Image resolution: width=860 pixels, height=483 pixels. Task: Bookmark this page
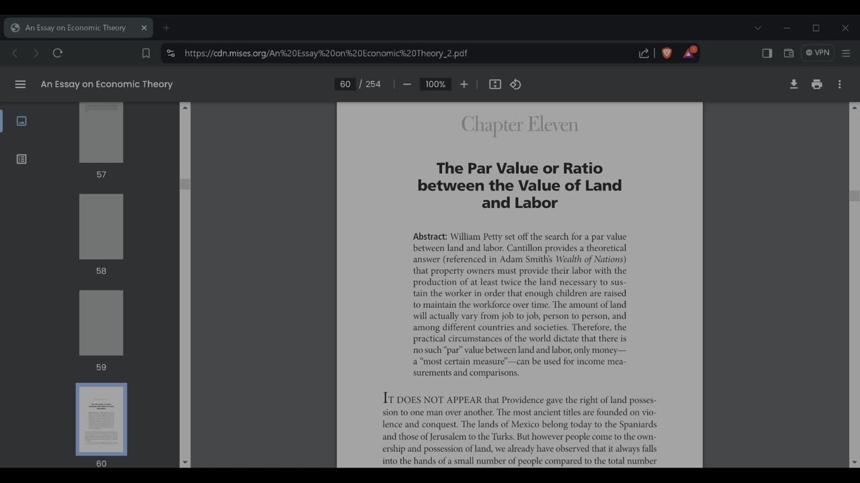tap(146, 53)
